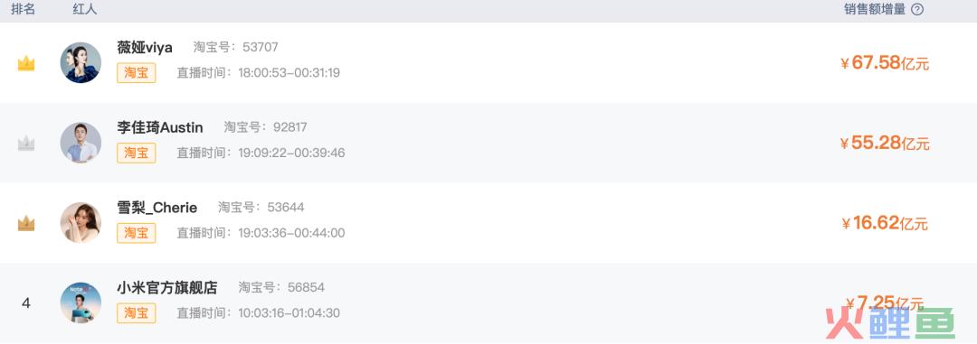
Task: Click the ¥67.58亿元 sales amount
Action: tap(885, 63)
